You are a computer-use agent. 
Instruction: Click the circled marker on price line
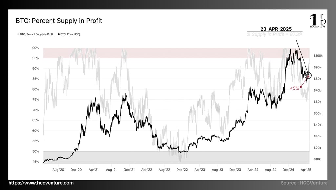(308, 75)
